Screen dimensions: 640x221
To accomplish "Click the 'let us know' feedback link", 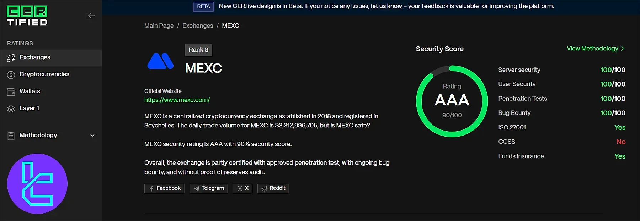I will pyautogui.click(x=386, y=6).
